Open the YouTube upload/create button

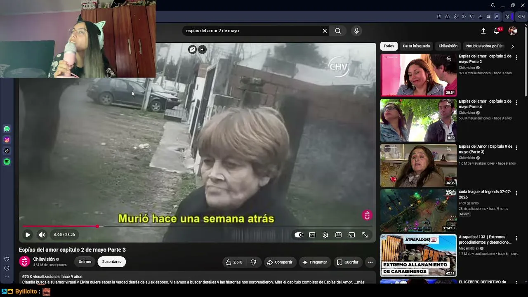[483, 31]
